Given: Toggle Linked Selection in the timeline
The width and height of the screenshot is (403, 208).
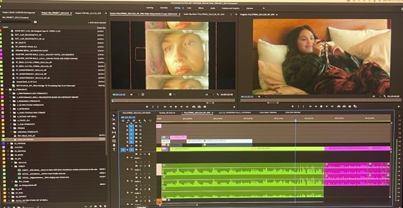Looking at the screenshot, I should [x=134, y=121].
